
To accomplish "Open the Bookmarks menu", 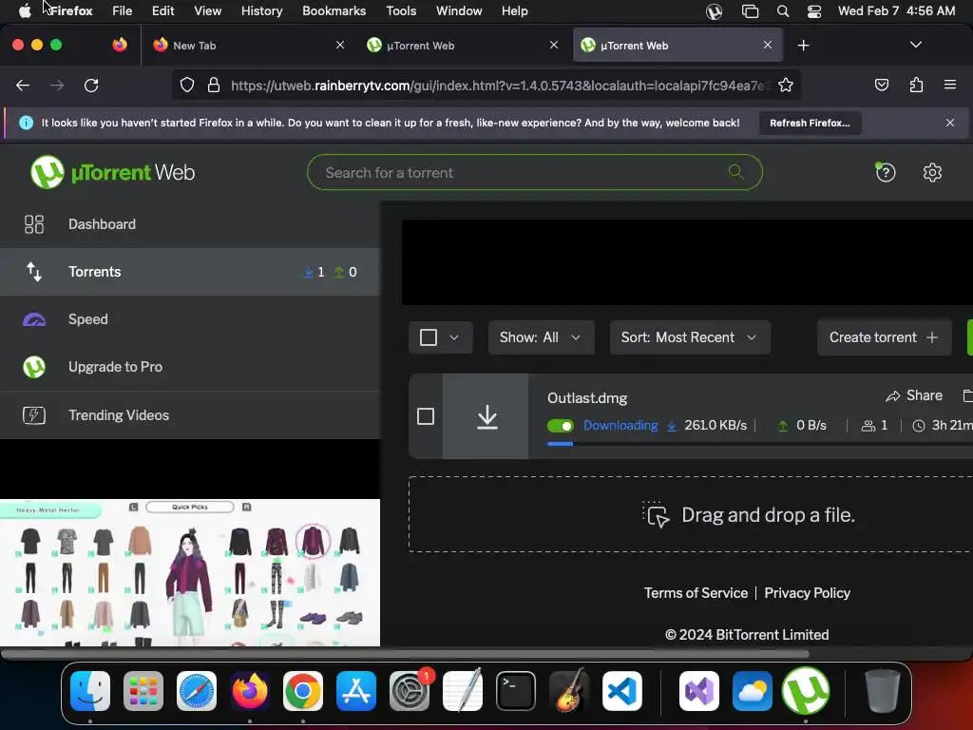I will [x=334, y=10].
